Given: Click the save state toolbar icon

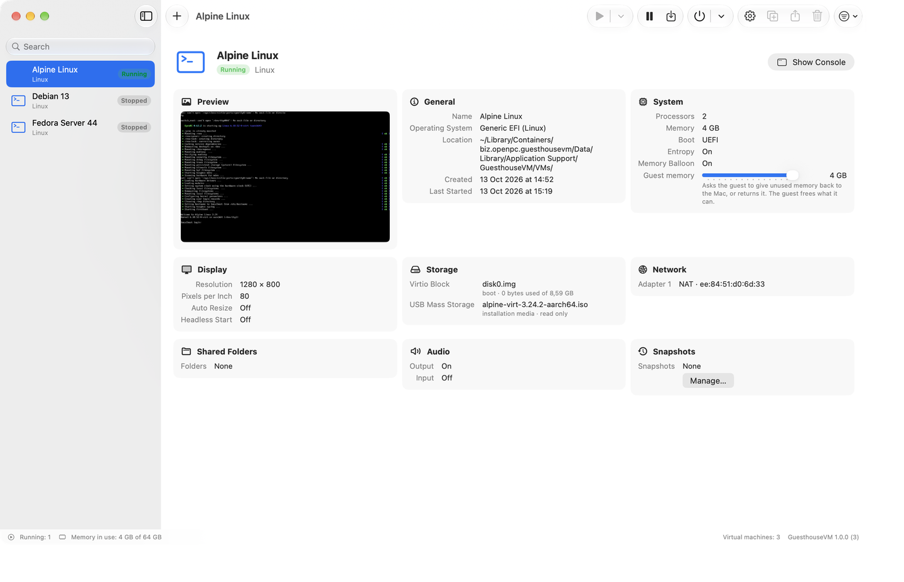Looking at the screenshot, I should click(x=671, y=16).
